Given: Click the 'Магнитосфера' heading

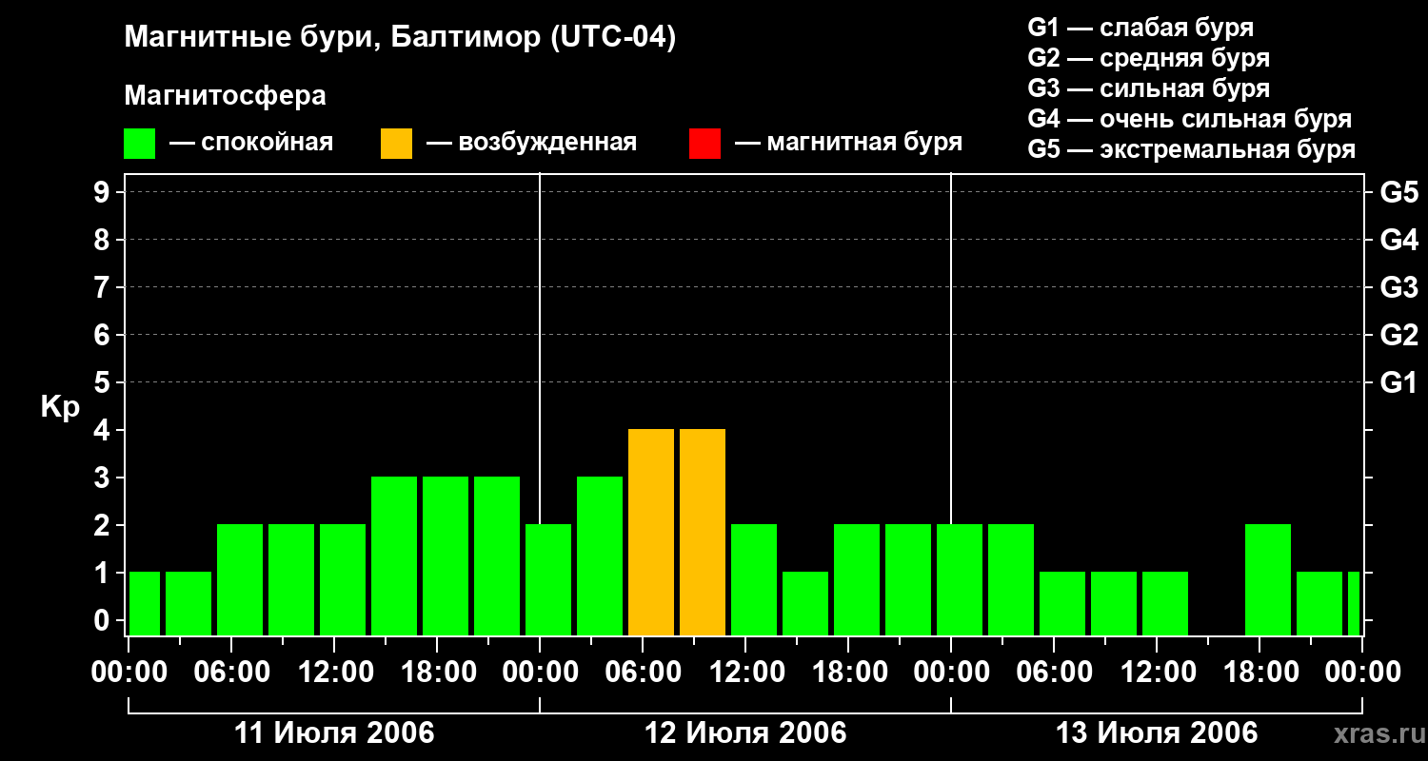Looking at the screenshot, I should click(225, 96).
